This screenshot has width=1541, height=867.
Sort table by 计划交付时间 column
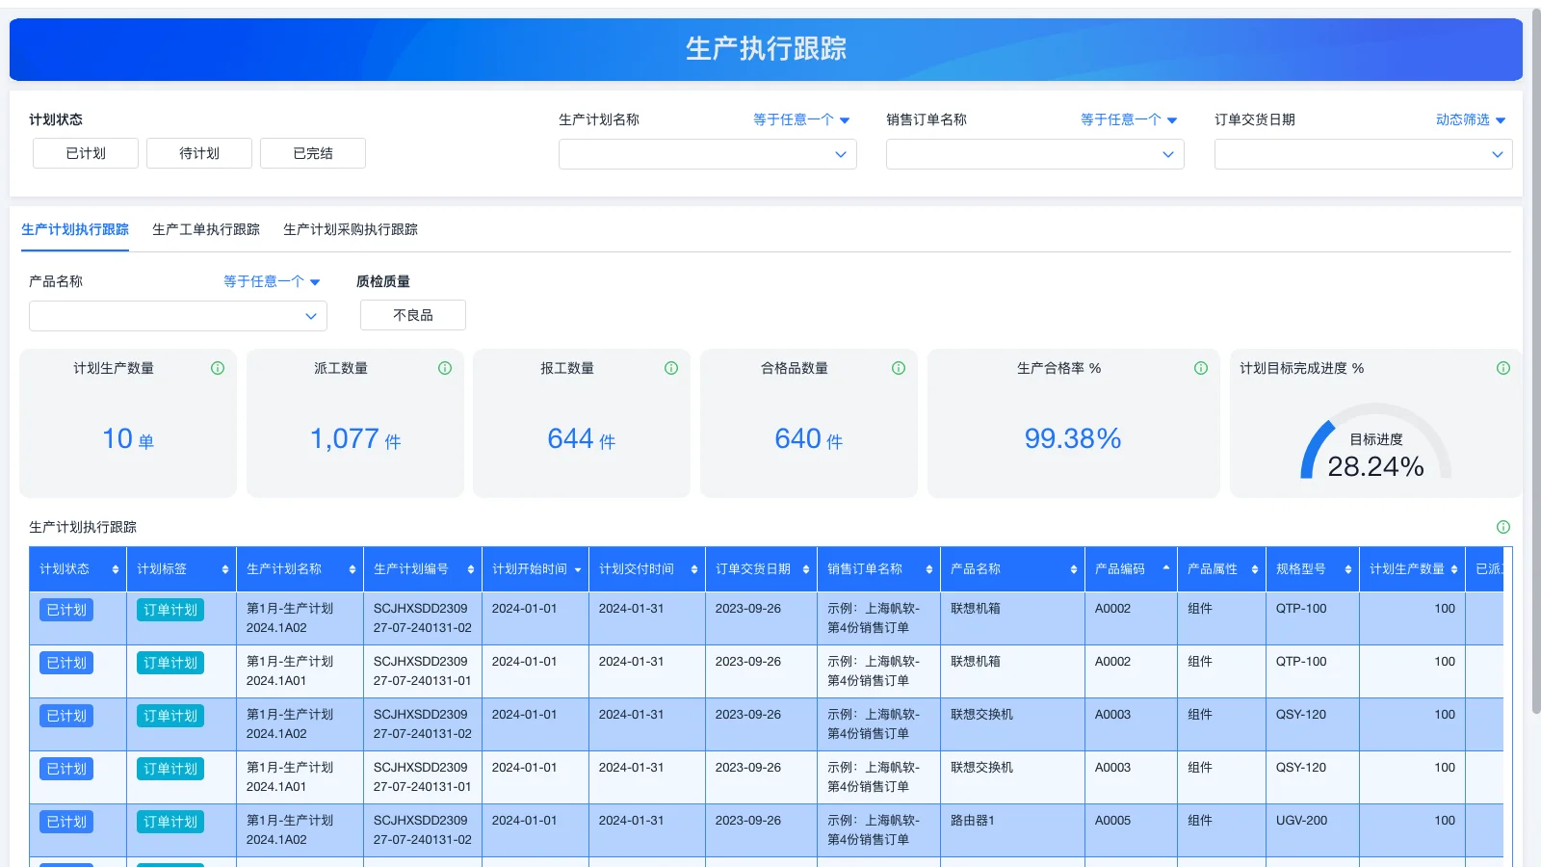pos(694,569)
